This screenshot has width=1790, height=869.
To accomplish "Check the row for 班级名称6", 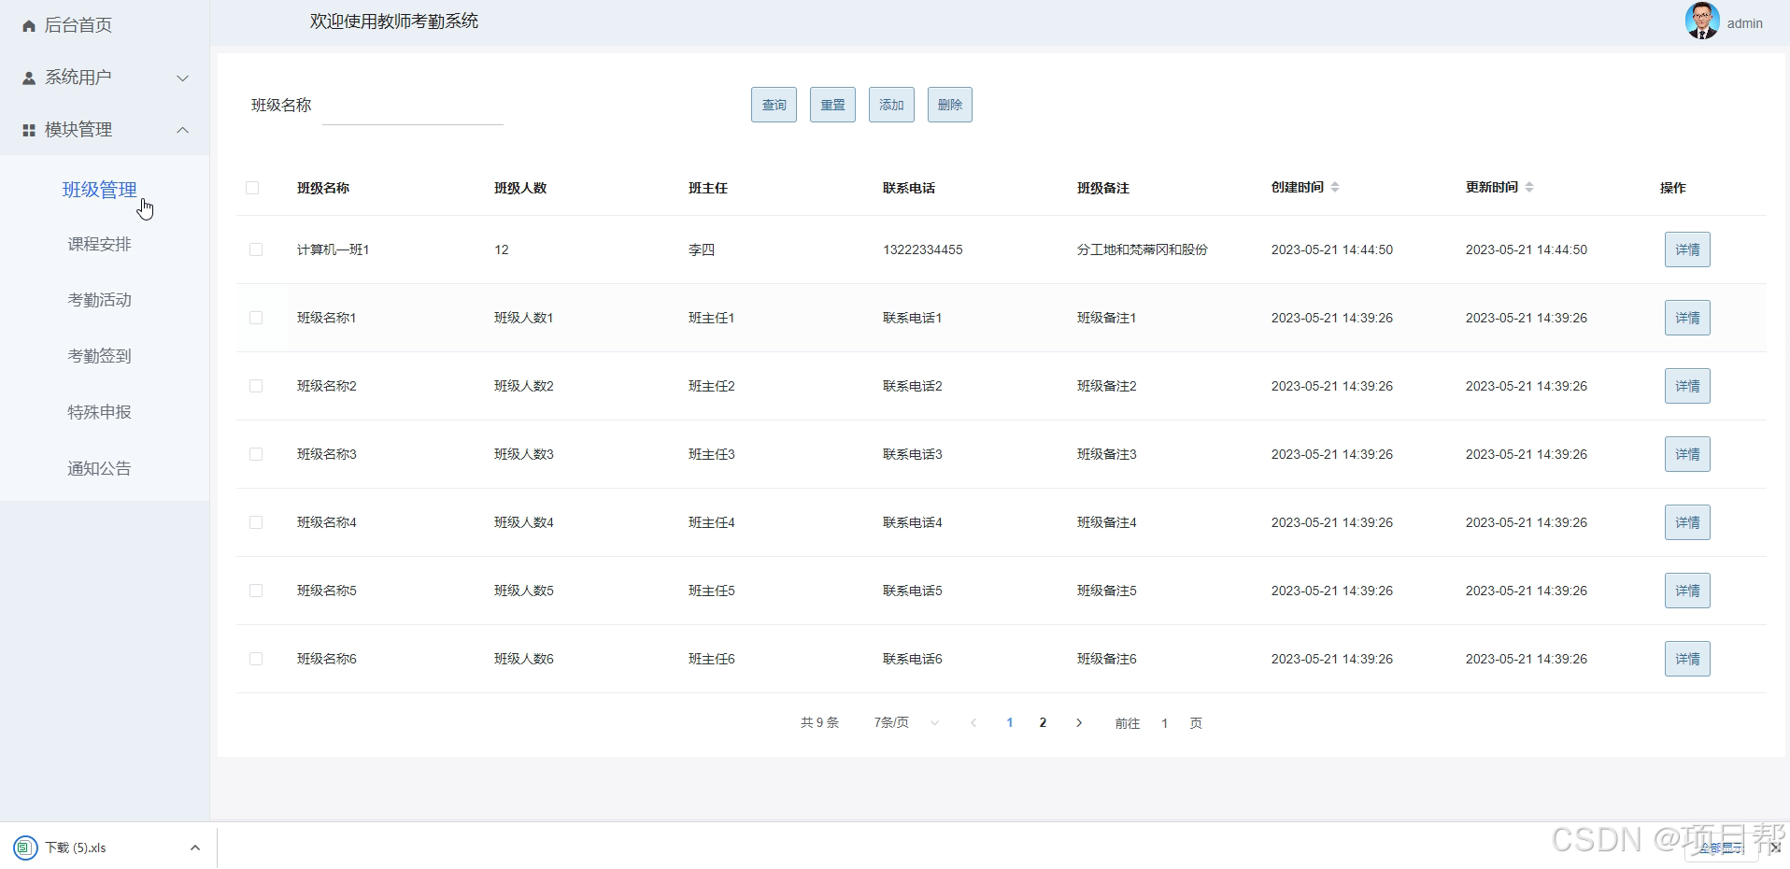I will [256, 659].
